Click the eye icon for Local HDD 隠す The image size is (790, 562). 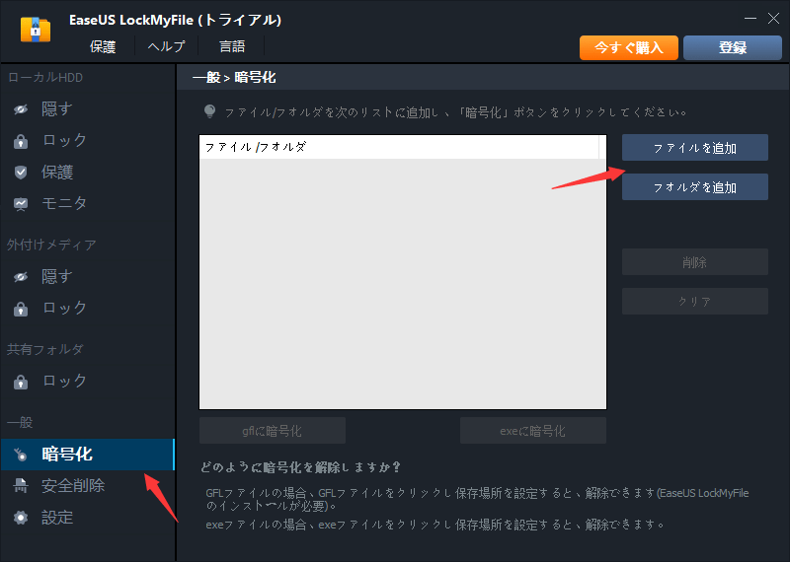(x=21, y=108)
